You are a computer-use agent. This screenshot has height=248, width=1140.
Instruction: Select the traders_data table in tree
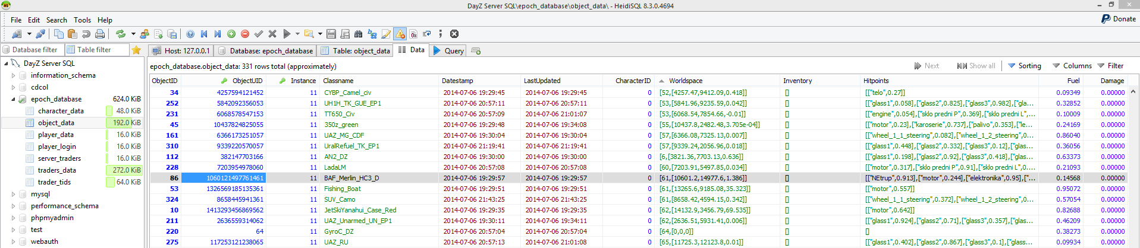[56, 170]
